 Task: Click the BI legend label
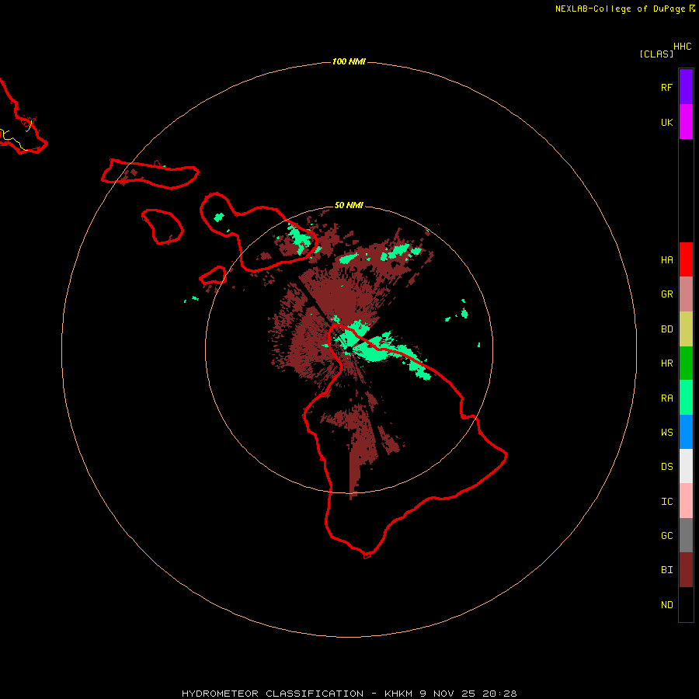coord(666,570)
